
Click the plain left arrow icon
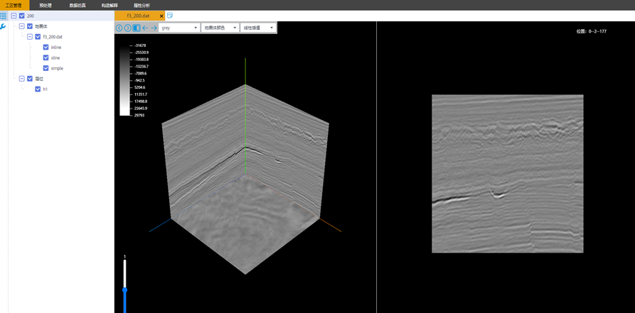click(x=145, y=28)
